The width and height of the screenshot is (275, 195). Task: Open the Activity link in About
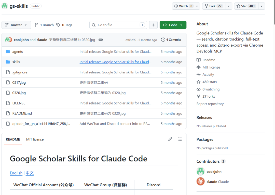(x=205, y=74)
